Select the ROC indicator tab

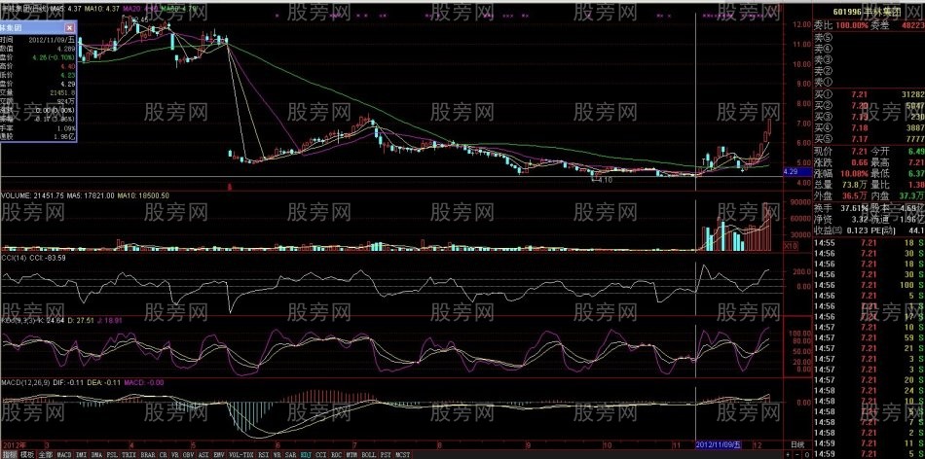click(x=336, y=455)
